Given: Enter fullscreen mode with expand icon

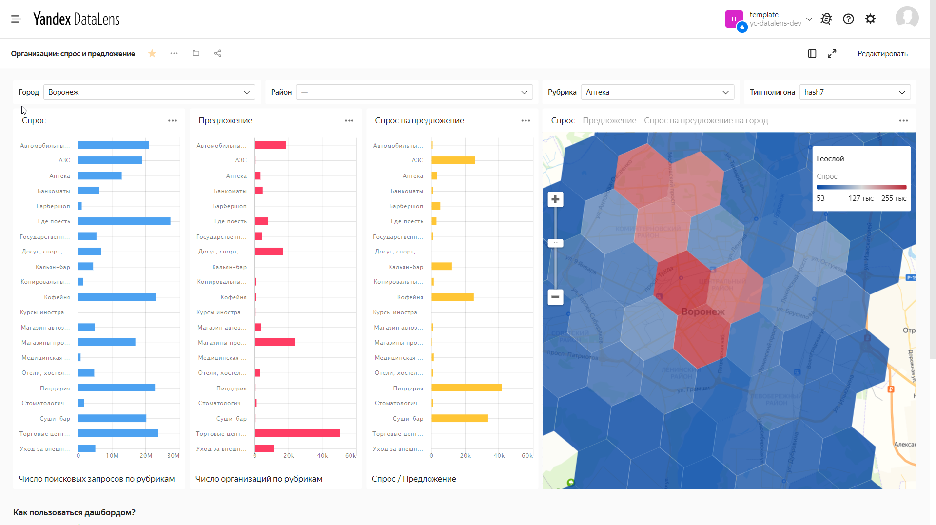Looking at the screenshot, I should click(x=832, y=54).
